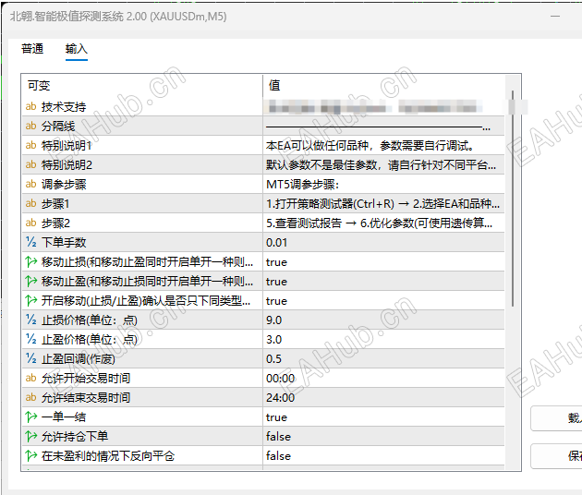582x495 pixels.
Task: Select the 步骤2 parameter name
Action: 55,223
